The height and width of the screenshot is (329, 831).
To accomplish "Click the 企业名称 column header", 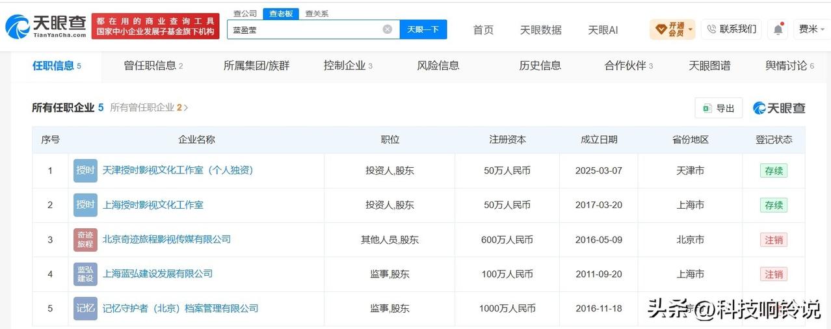I will pos(196,140).
